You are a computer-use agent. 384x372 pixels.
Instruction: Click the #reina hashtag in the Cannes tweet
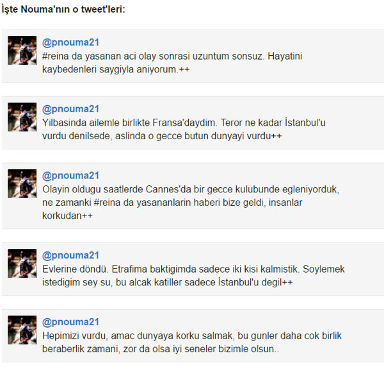click(107, 203)
